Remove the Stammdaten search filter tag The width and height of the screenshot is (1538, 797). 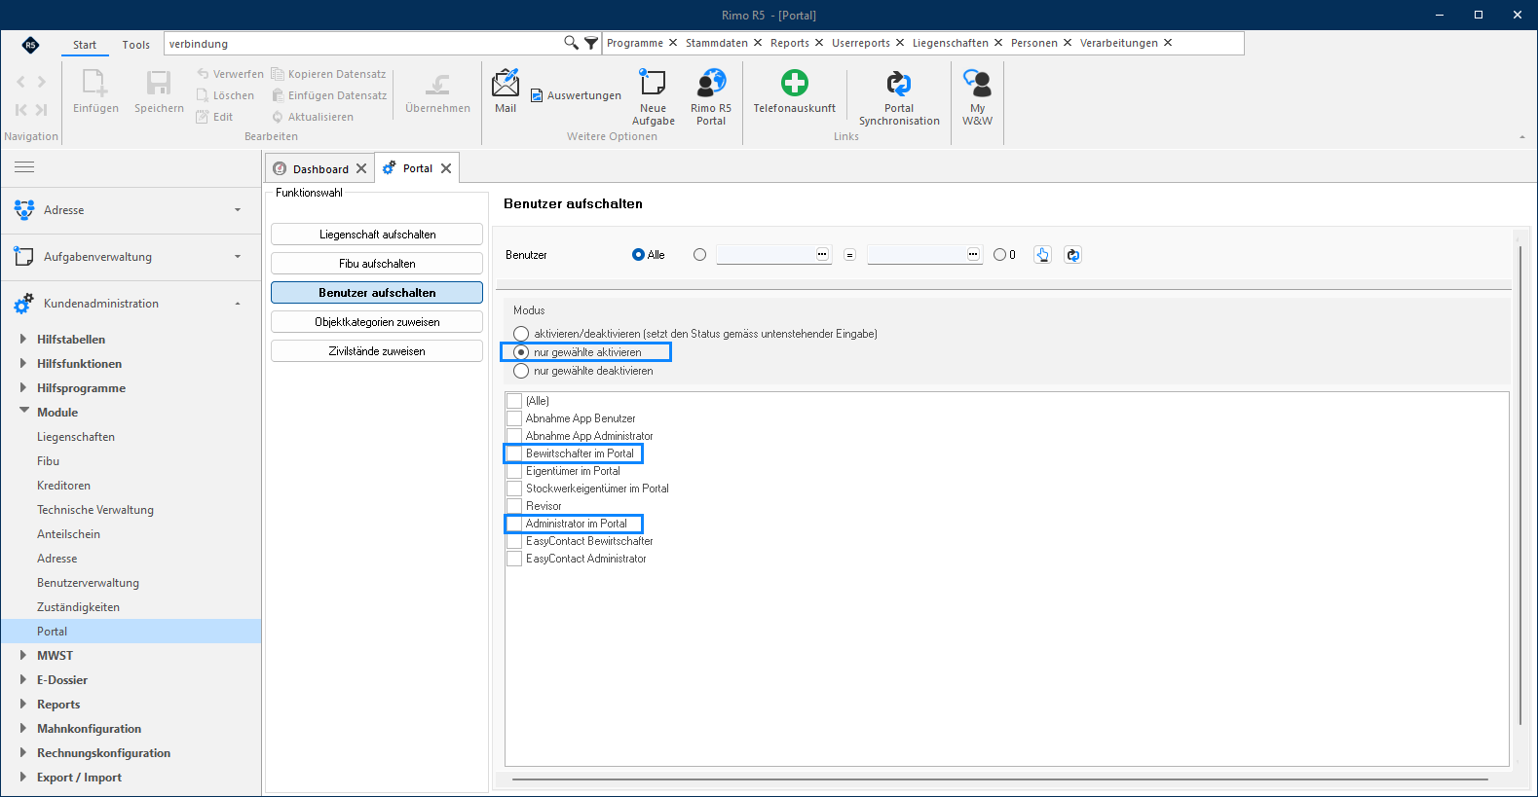tap(758, 43)
